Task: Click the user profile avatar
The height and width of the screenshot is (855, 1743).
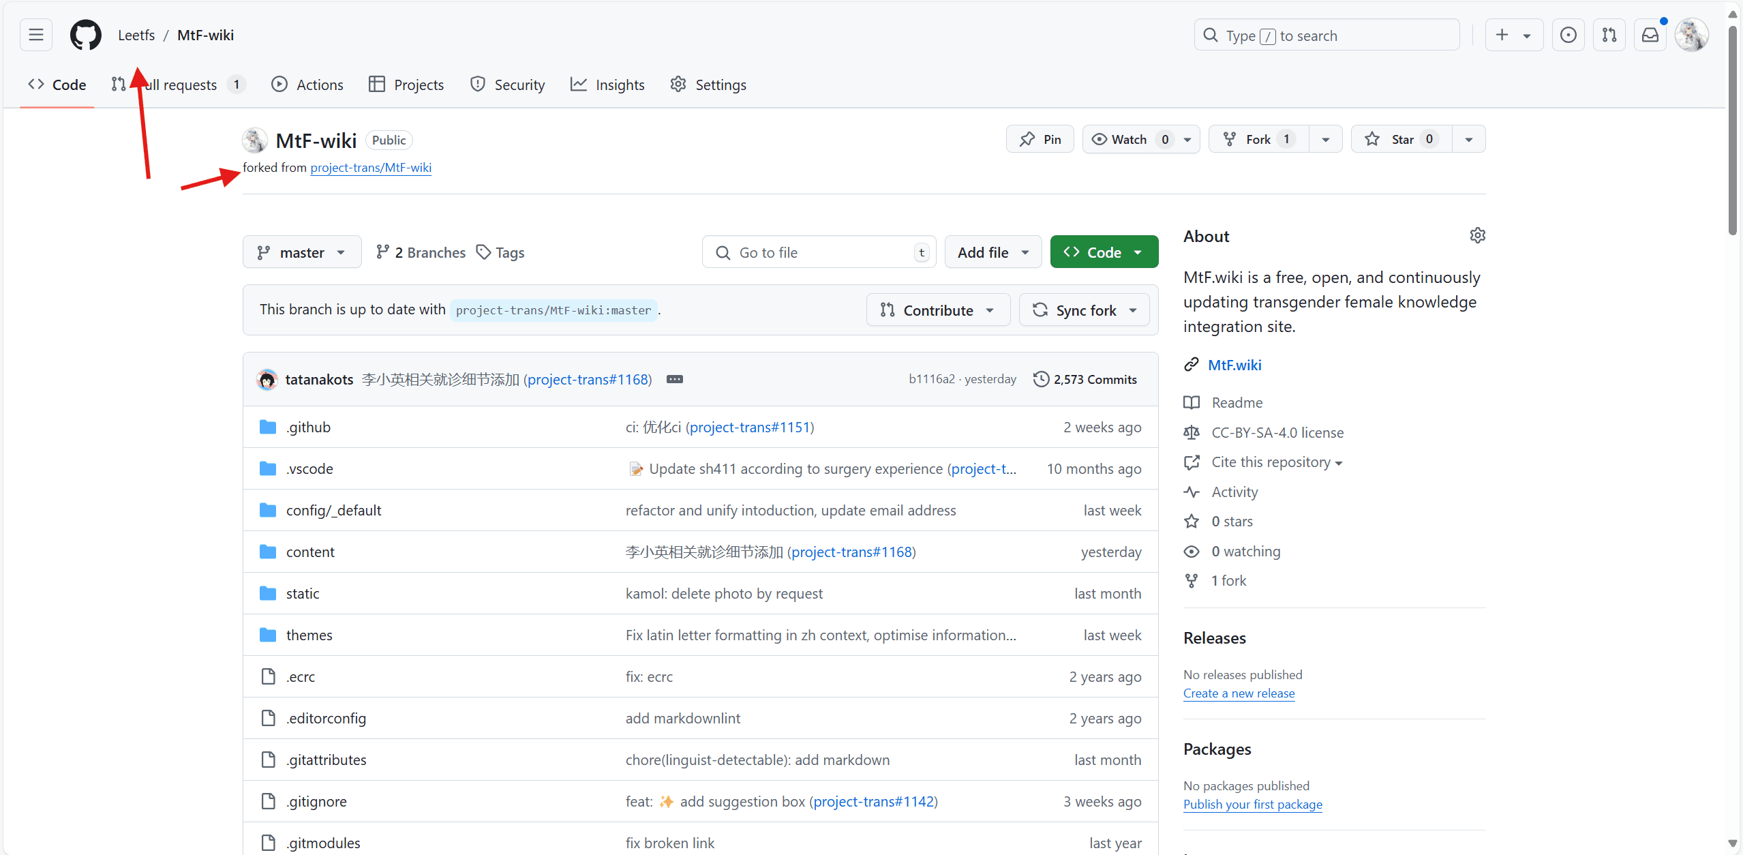Action: tap(1691, 35)
